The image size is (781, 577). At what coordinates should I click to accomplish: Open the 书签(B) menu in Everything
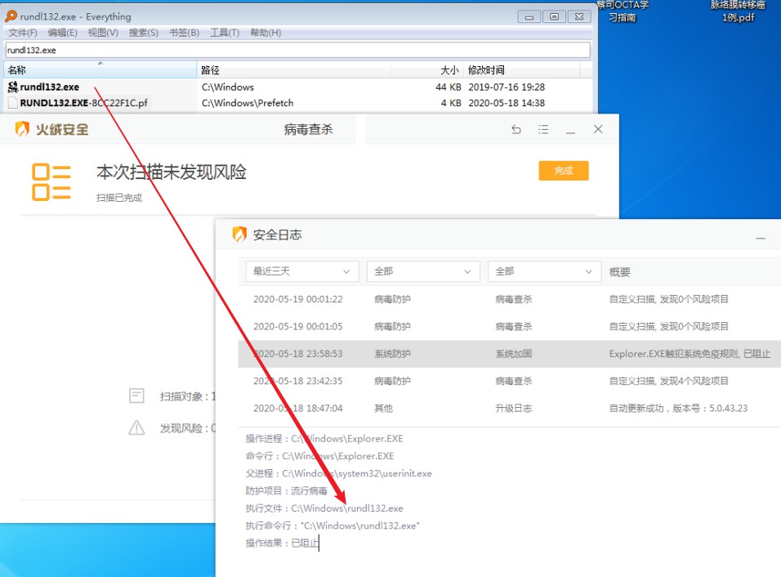point(185,33)
